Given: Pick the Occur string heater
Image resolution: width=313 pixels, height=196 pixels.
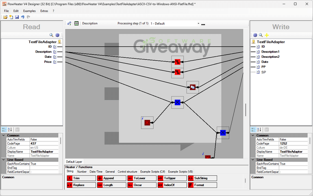Looking at the screenshot, I should point(142,185).
